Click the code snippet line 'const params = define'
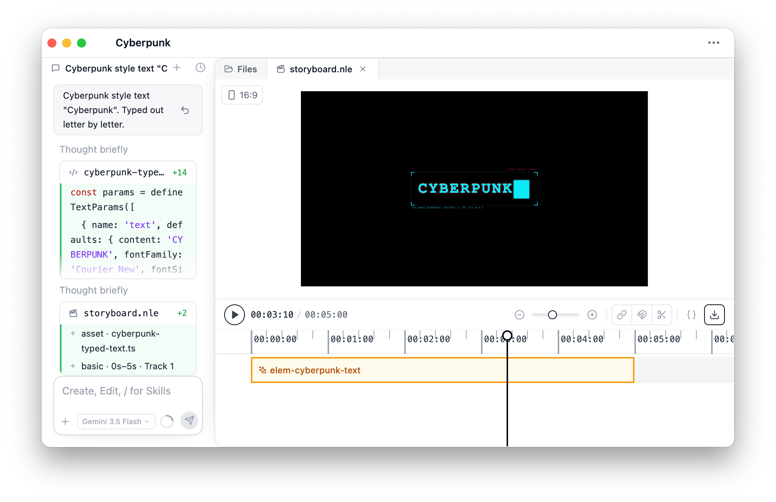This screenshot has height=502, width=776. coord(126,192)
